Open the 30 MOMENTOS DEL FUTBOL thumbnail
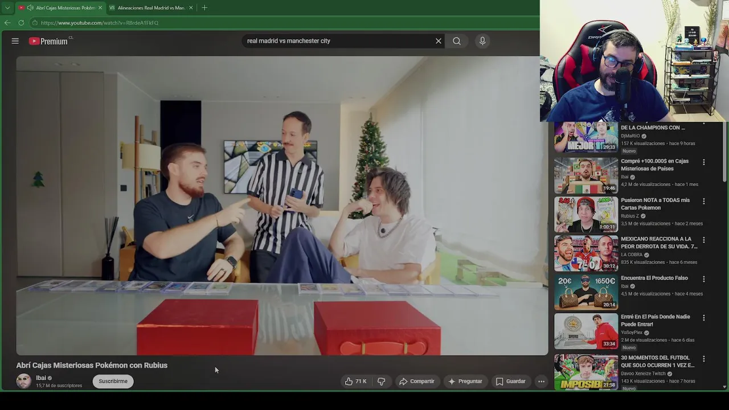Image resolution: width=729 pixels, height=410 pixels. coord(586,372)
